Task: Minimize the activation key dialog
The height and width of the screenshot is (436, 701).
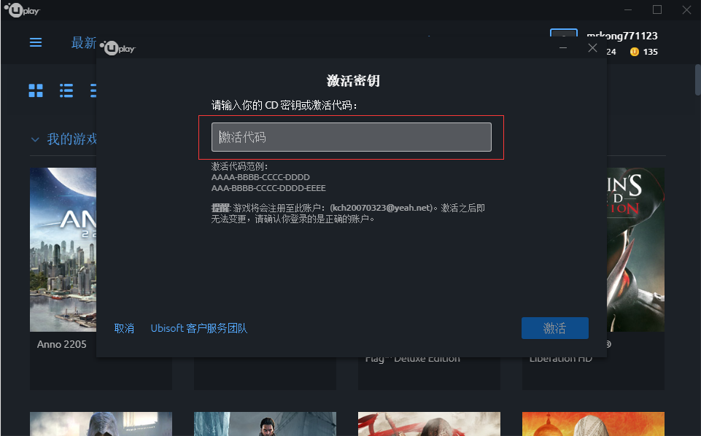Action: coord(563,47)
